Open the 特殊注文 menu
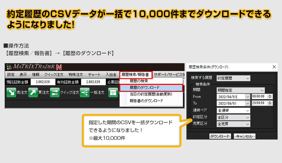Image resolution: width=282 pixels, height=163 pixels. click(76, 75)
